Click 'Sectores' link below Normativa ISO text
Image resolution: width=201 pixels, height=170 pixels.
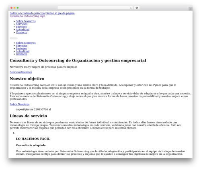27,72
